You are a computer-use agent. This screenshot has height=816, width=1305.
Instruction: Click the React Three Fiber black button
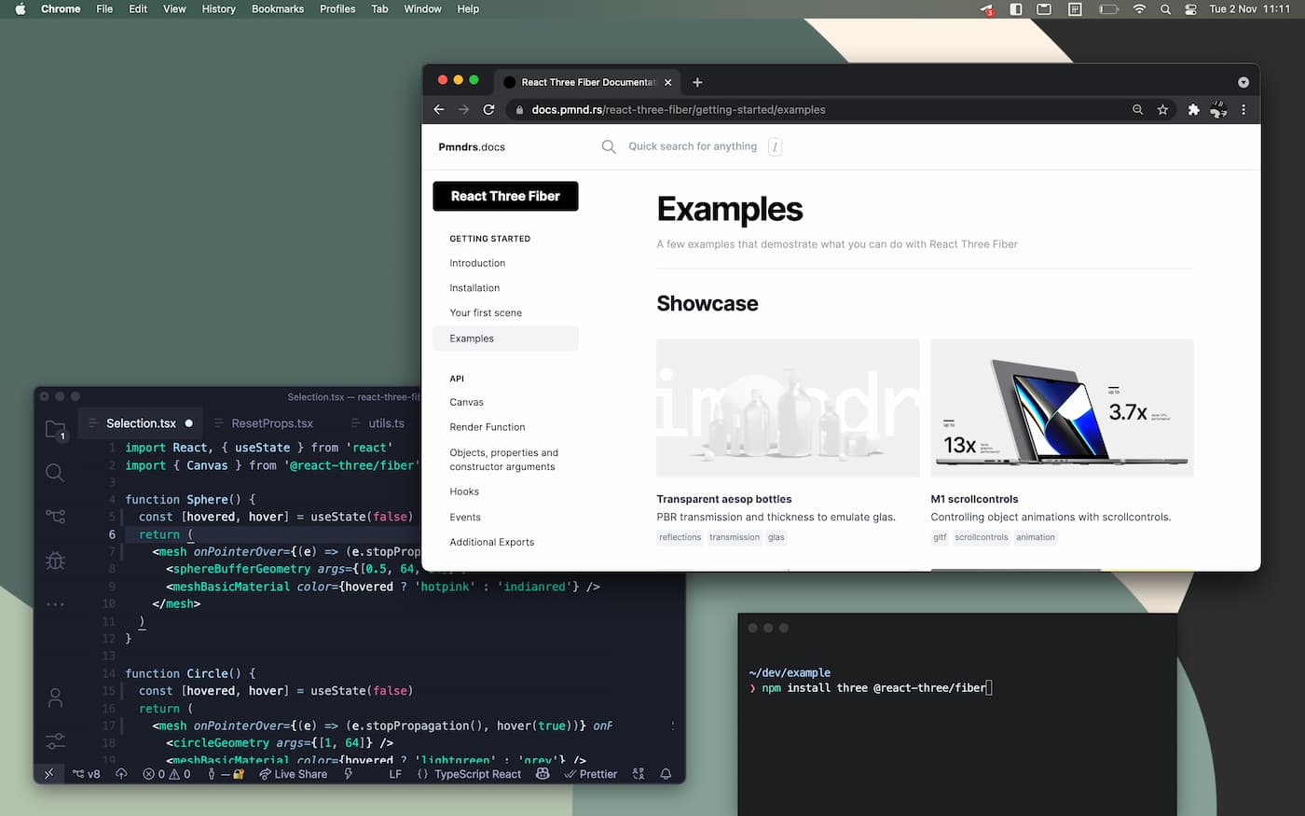(x=505, y=196)
